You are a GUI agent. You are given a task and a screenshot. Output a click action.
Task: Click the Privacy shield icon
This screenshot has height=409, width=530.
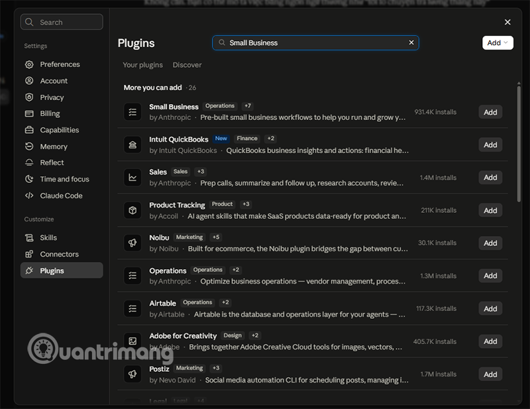tap(29, 97)
